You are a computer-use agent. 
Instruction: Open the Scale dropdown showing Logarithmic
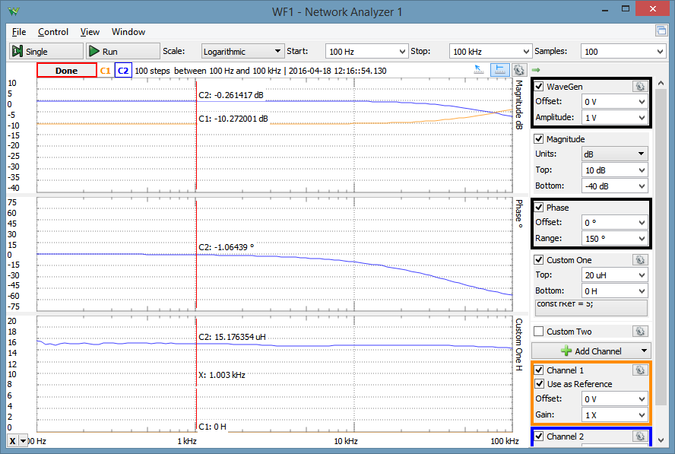pos(242,52)
